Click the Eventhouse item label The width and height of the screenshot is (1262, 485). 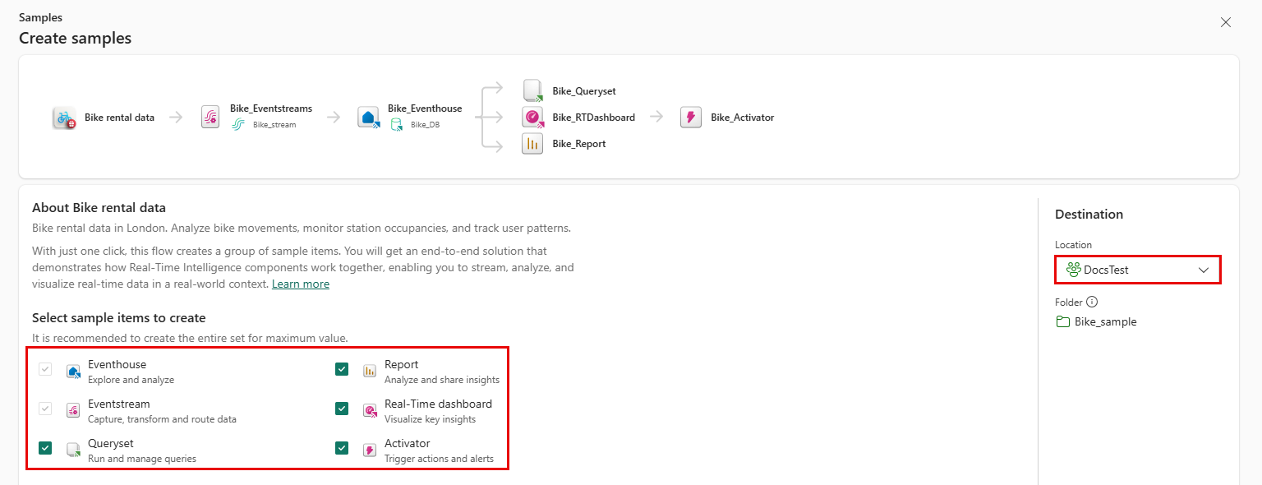[x=117, y=364]
